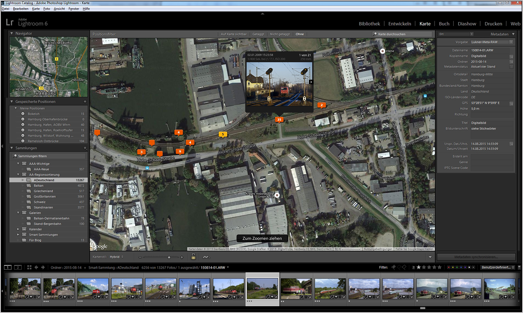Open the Datei menu
523x313 pixels.
tap(6, 9)
